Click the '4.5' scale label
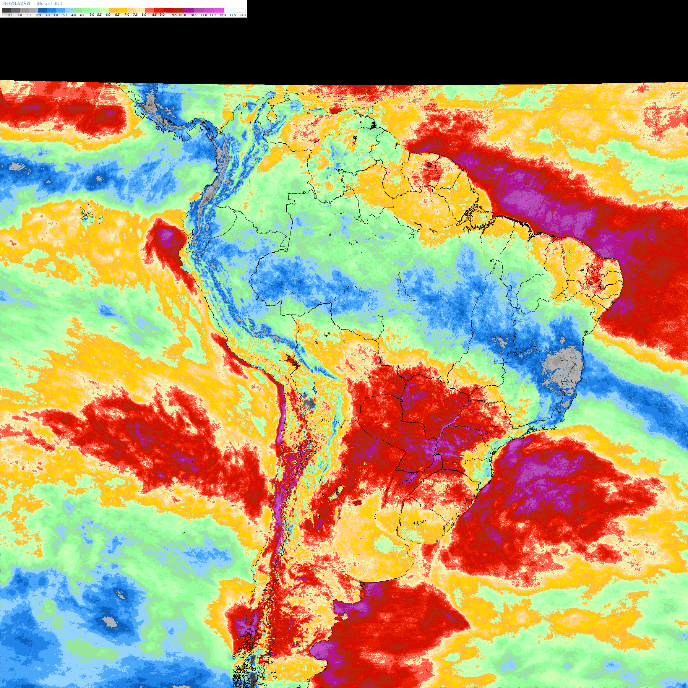688x688 pixels. point(82,15)
